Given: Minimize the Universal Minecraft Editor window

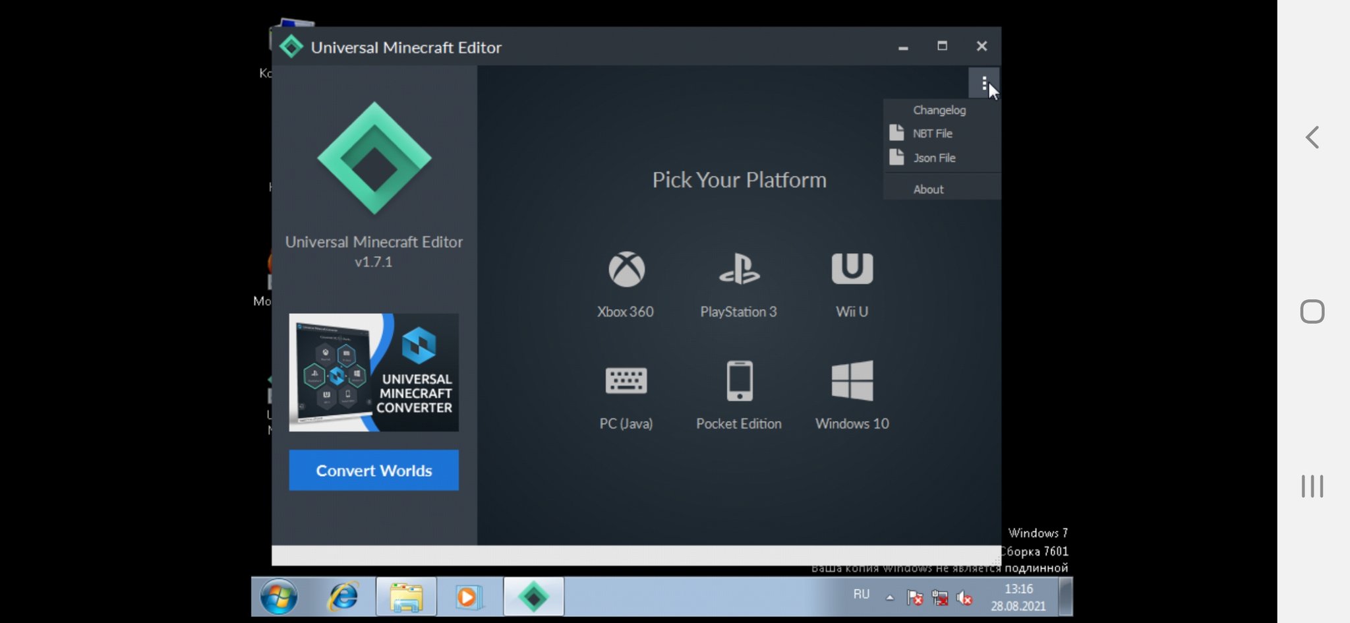Looking at the screenshot, I should click(903, 47).
